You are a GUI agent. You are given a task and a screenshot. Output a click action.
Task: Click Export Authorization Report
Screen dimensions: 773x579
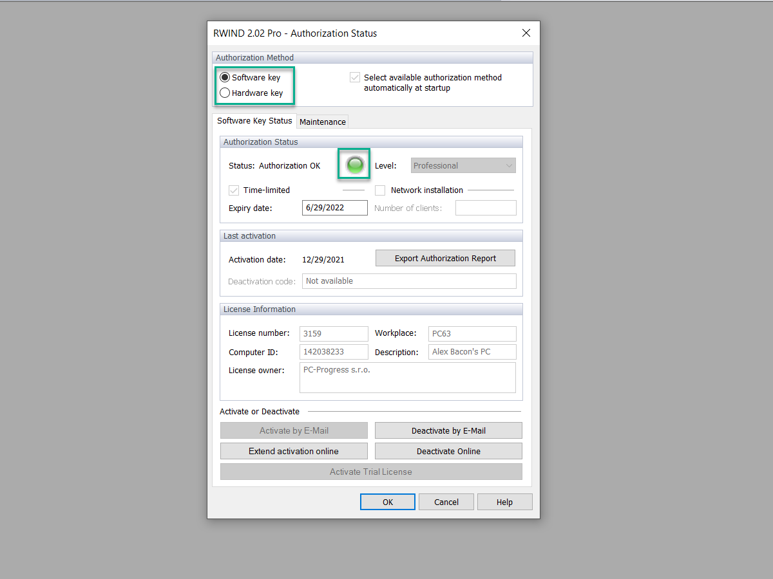tap(445, 258)
